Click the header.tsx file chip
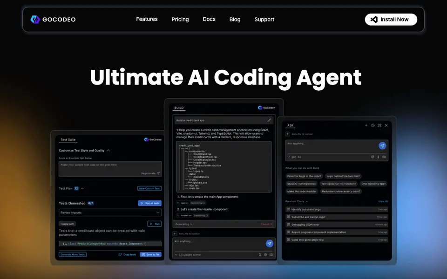This screenshot has width=447, height=279. click(x=184, y=215)
